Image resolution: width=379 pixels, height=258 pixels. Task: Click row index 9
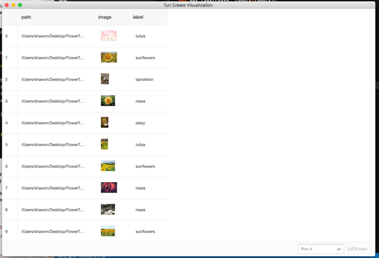(x=7, y=232)
